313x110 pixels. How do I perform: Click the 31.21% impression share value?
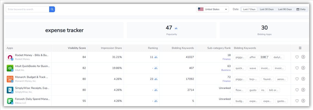117,57
